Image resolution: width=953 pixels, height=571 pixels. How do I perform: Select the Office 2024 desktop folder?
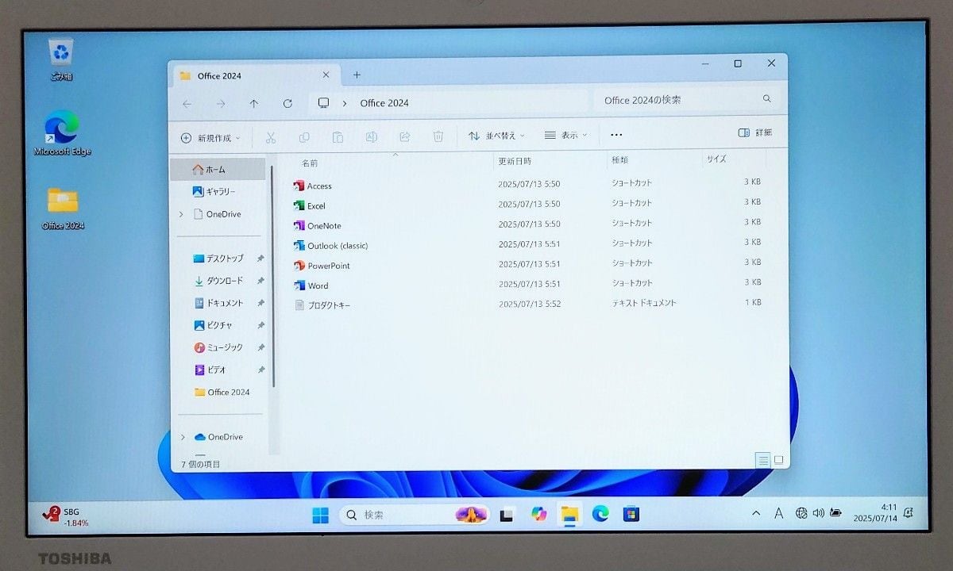coord(63,208)
